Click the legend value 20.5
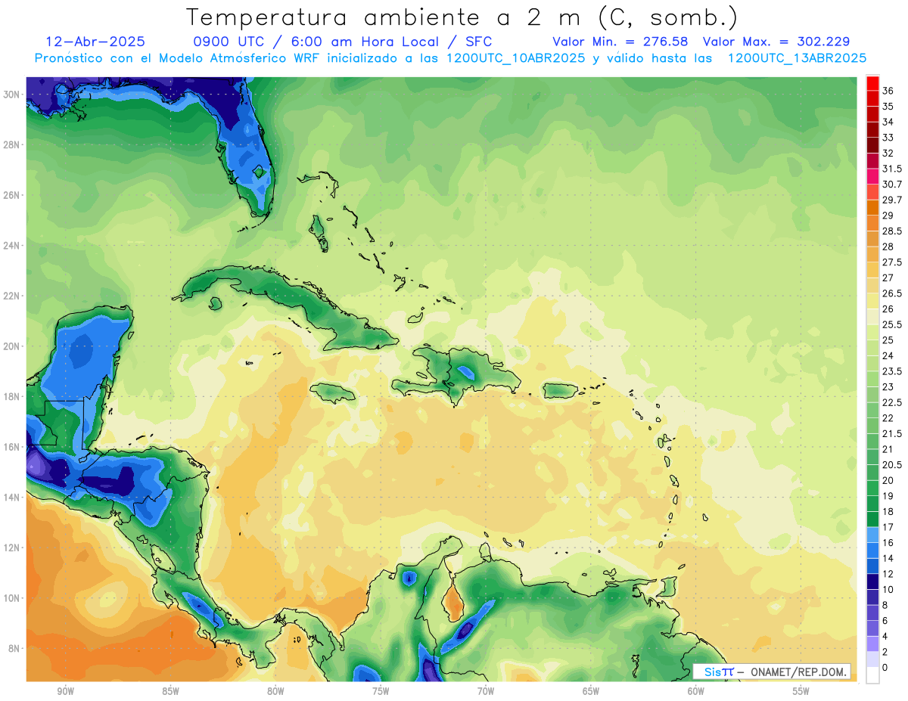Screen dimensions: 908x701 click(892, 464)
